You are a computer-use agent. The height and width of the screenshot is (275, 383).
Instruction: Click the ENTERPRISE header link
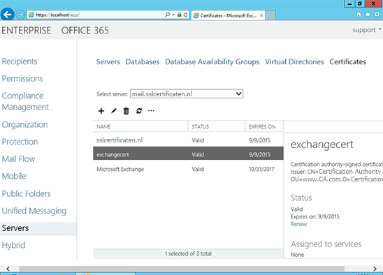pos(27,31)
